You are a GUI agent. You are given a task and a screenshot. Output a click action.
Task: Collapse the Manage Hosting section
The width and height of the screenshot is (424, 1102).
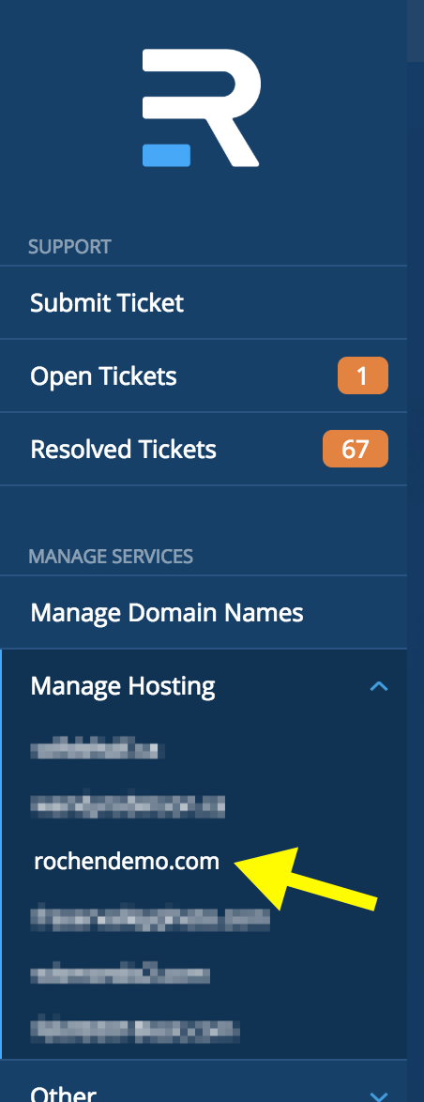click(204, 686)
